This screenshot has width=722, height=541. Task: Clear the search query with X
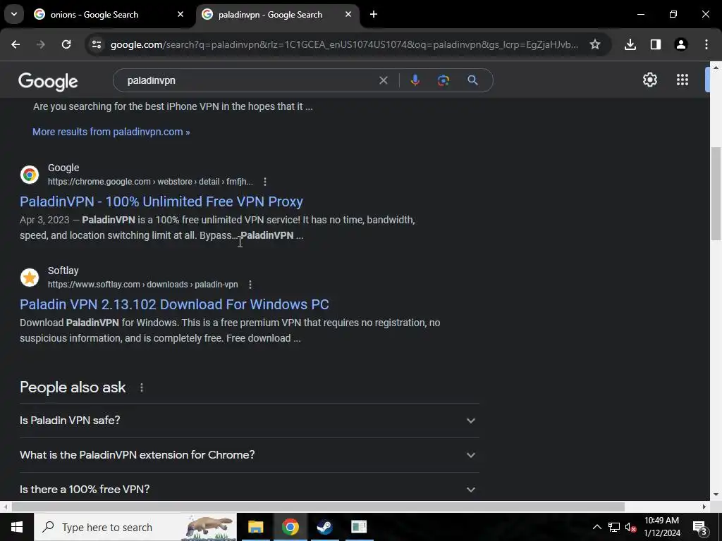pyautogui.click(x=383, y=80)
